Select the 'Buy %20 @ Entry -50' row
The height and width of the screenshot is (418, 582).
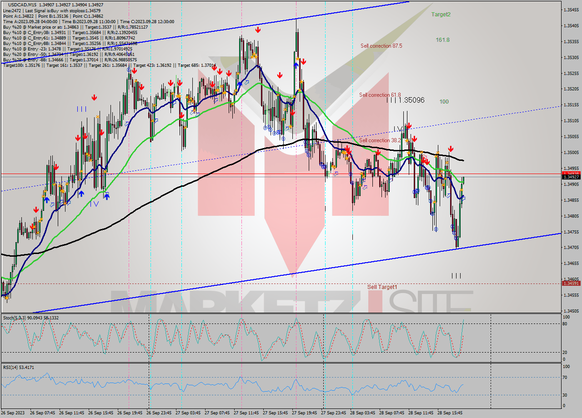tap(68, 54)
